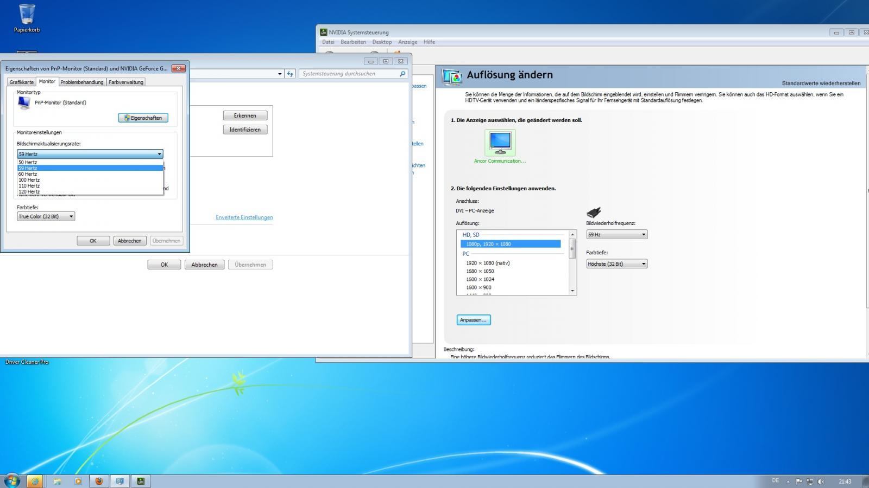Open the Datei menu in NVIDIA

point(328,42)
